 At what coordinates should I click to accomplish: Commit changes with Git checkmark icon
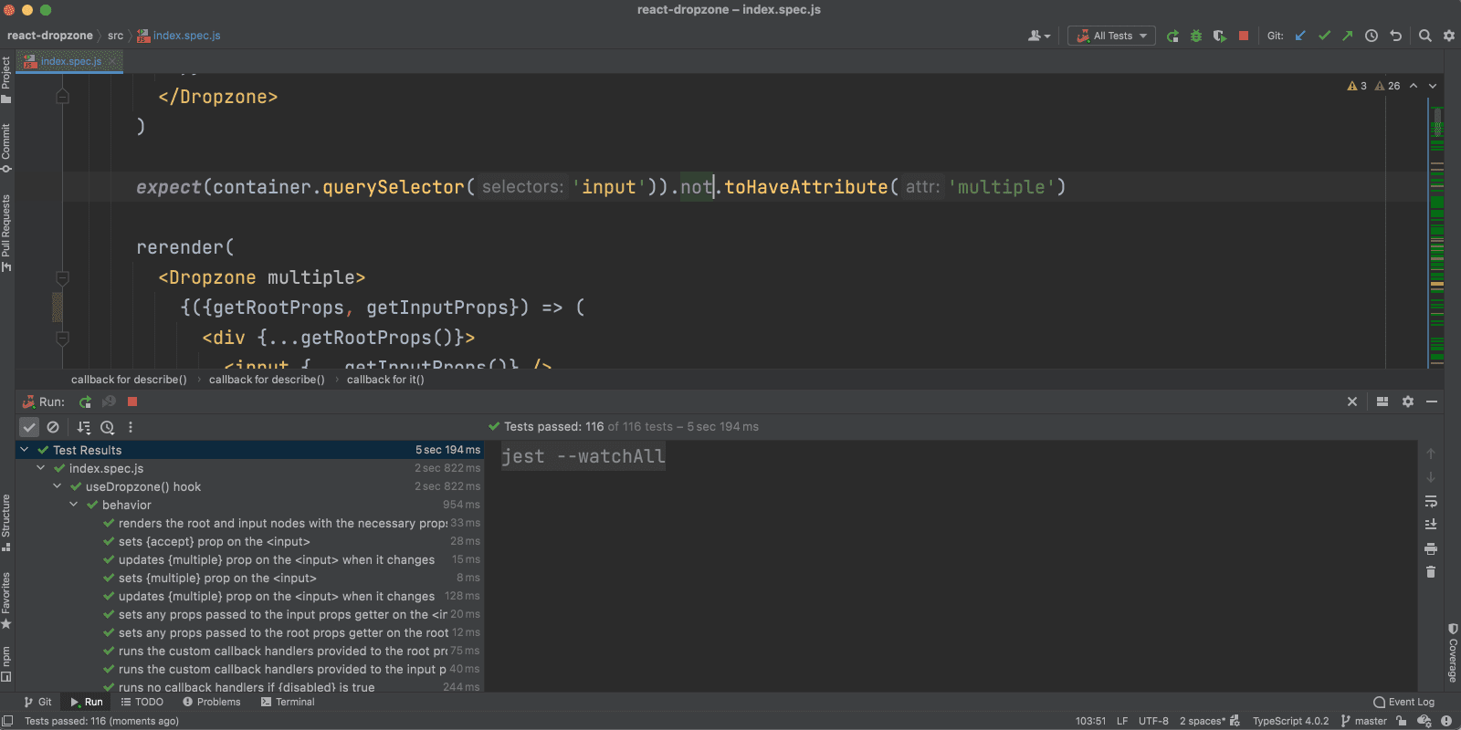(1324, 36)
